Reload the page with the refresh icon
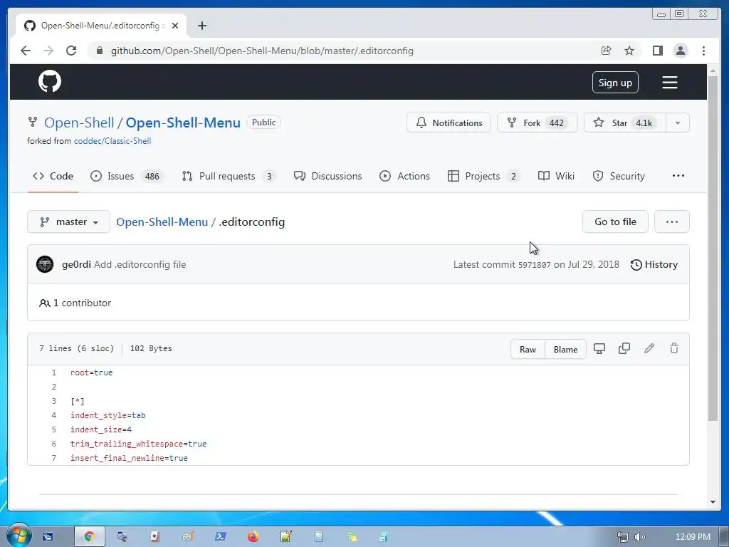 [71, 51]
